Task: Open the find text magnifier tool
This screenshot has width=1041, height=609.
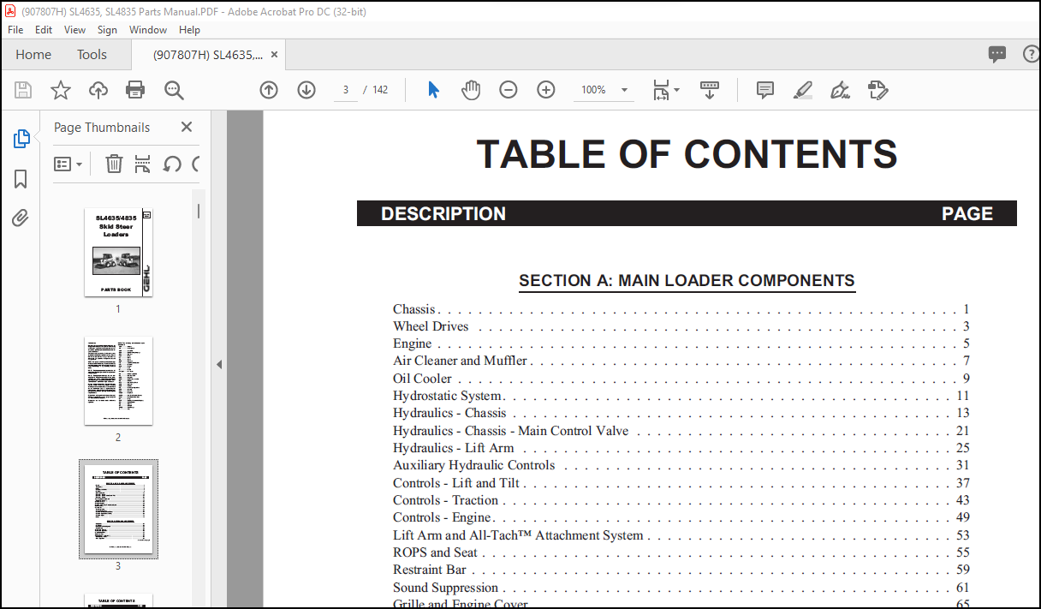Action: [x=174, y=90]
